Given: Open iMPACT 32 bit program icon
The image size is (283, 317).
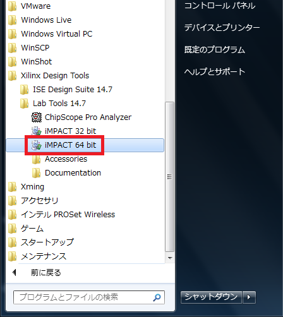Looking at the screenshot, I should click(x=37, y=131).
